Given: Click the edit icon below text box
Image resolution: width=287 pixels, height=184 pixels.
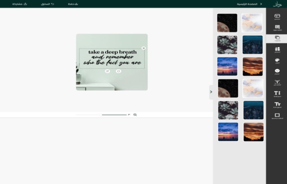Looking at the screenshot, I should [107, 71].
